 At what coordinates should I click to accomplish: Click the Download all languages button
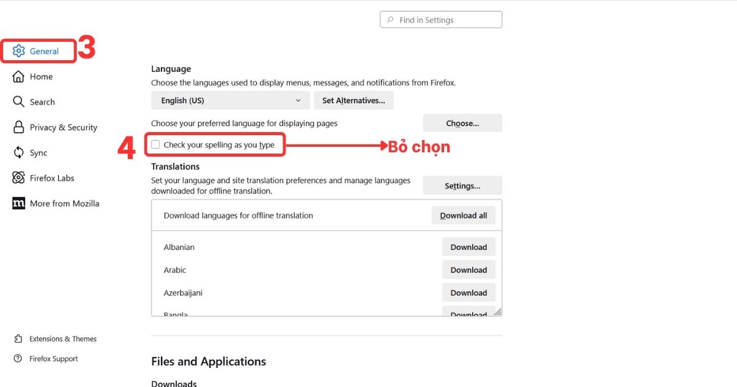tap(463, 215)
